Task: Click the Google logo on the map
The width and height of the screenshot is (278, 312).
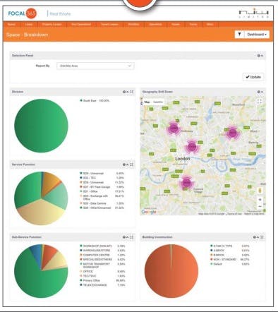Action: pos(149,212)
